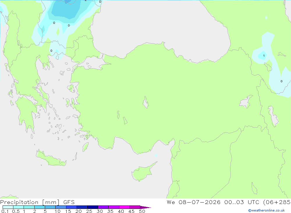Image resolution: width=291 pixels, height=213 pixels.
Task: Click the 40–45 mm magenta legend swatch
Action: point(124,207)
